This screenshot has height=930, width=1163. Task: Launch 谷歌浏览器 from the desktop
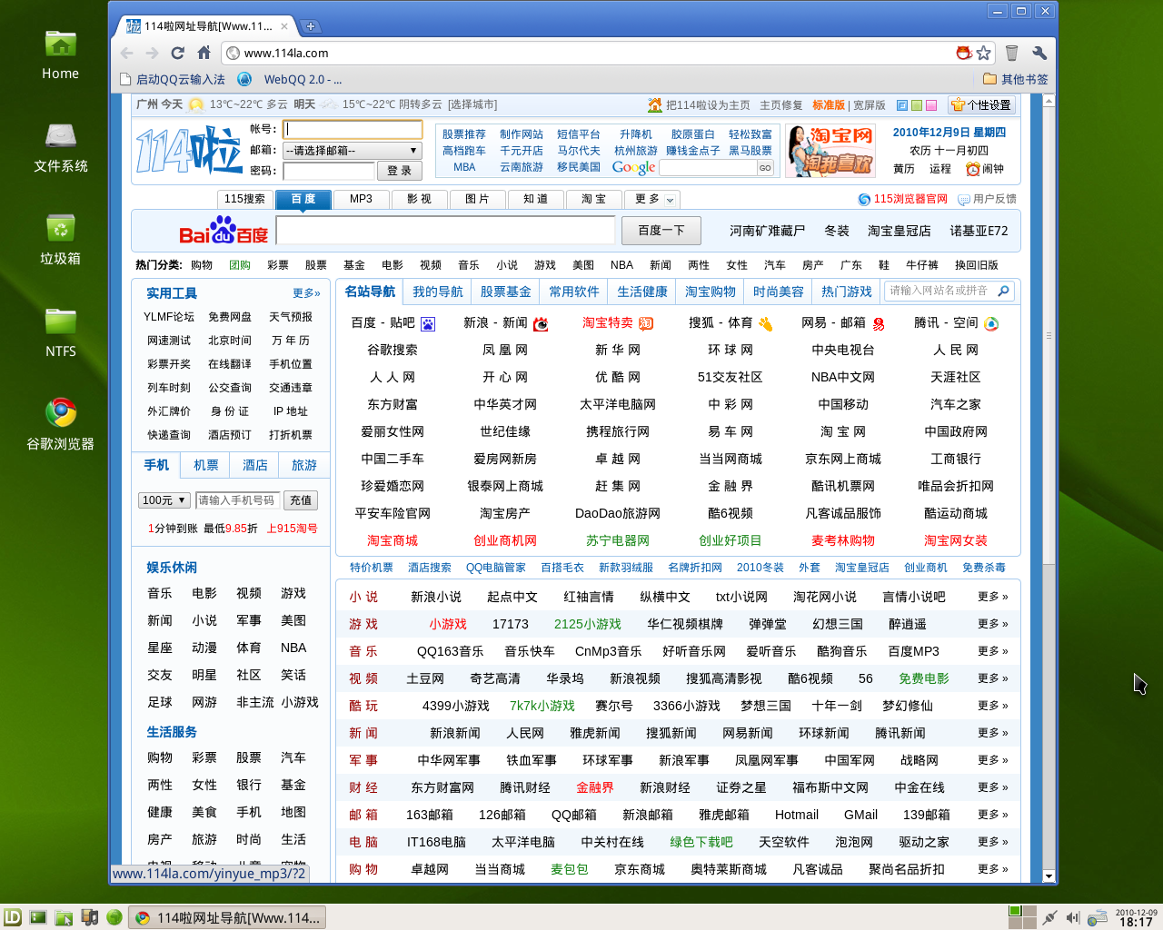coord(60,425)
